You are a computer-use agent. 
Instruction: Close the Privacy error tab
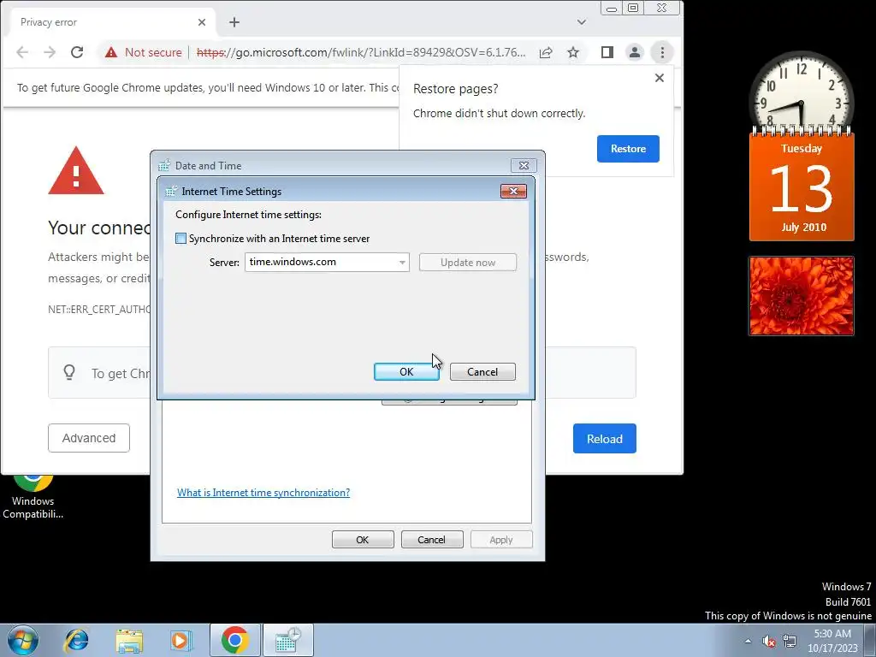[x=202, y=22]
